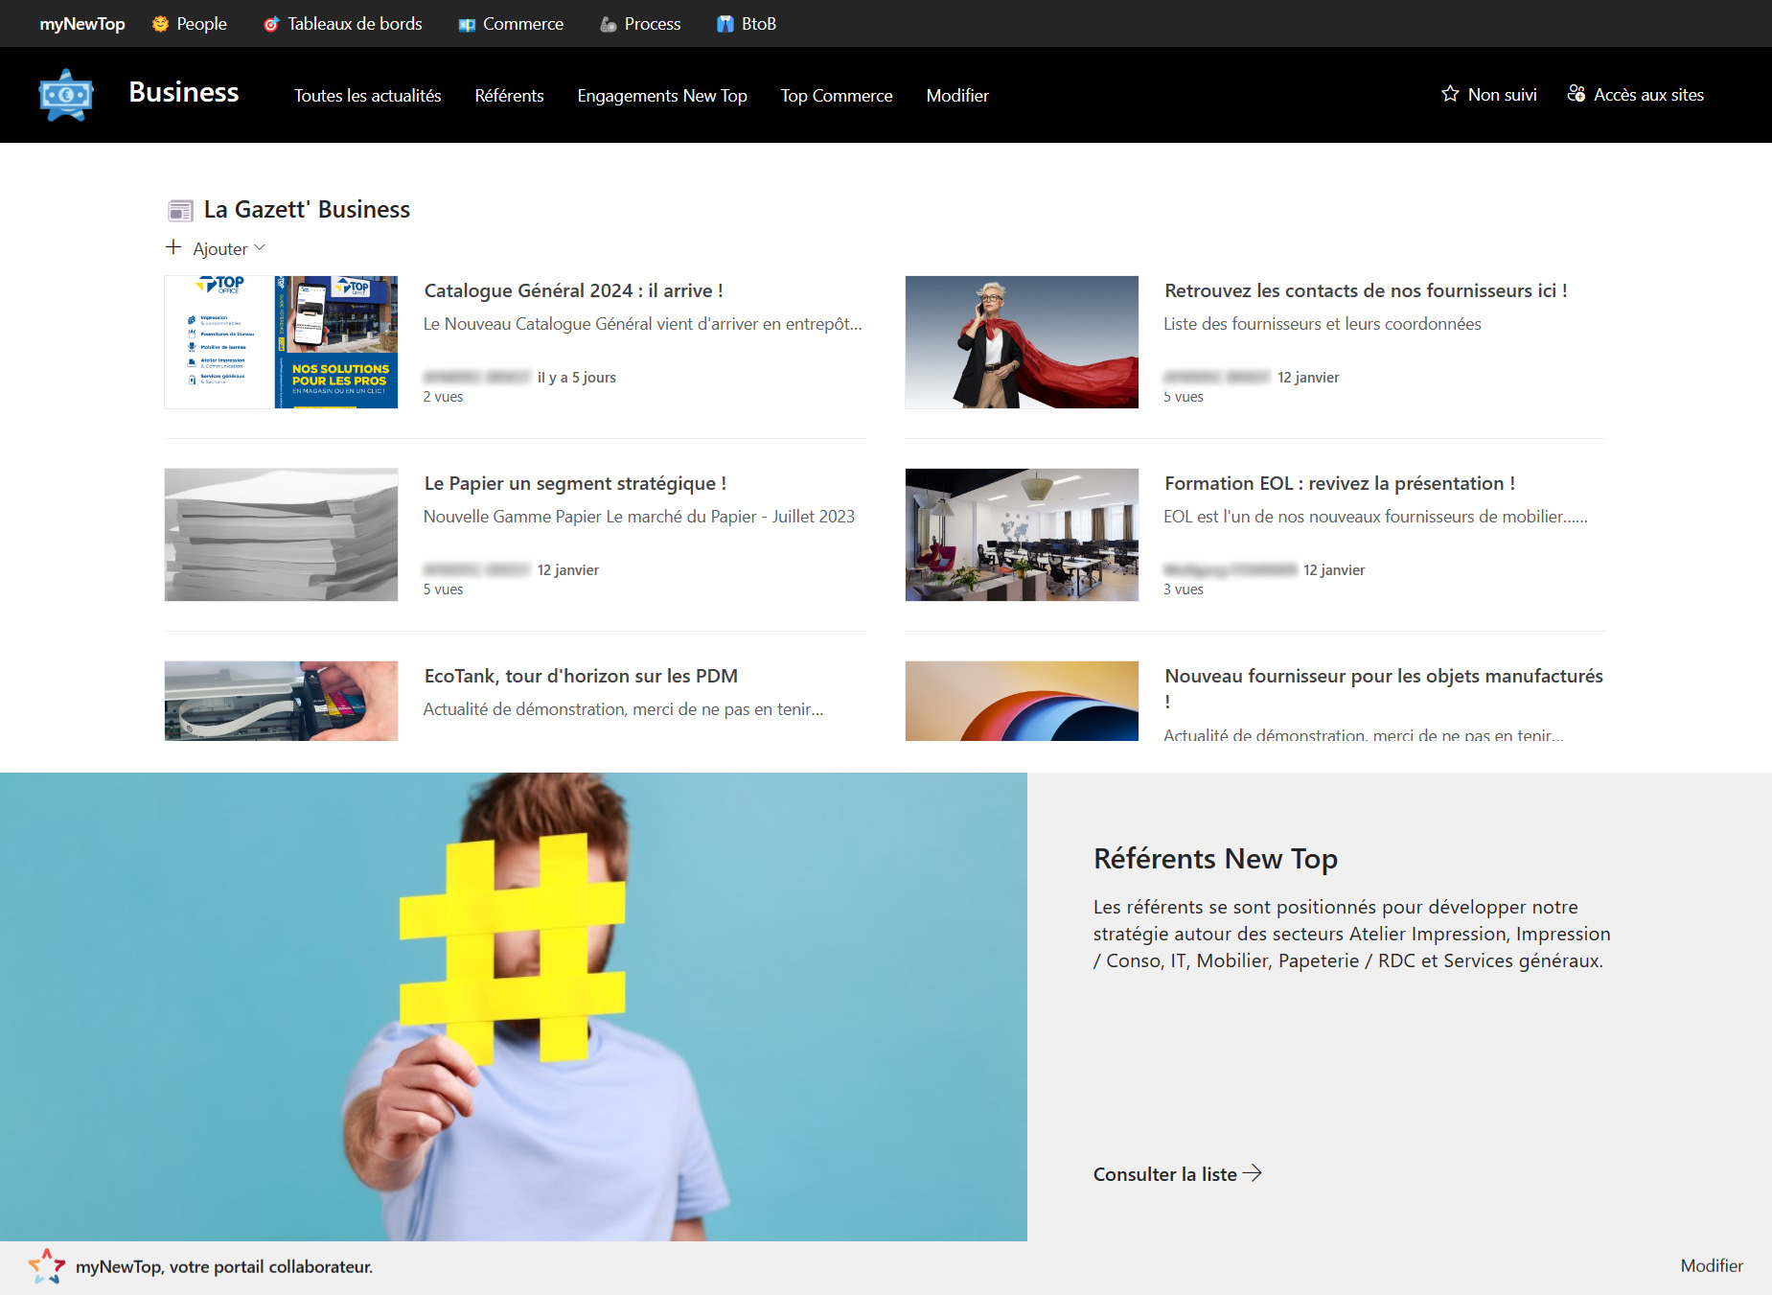Image resolution: width=1772 pixels, height=1295 pixels.
Task: Click the star icon beside Non suivi
Action: click(1450, 94)
